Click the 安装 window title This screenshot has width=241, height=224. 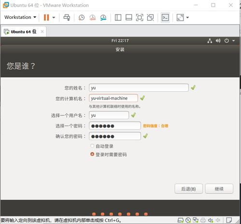point(120,49)
